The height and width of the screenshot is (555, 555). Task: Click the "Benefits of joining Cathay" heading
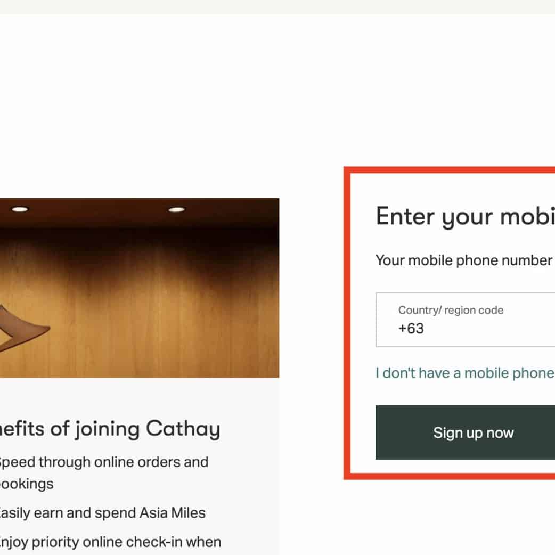tap(110, 429)
